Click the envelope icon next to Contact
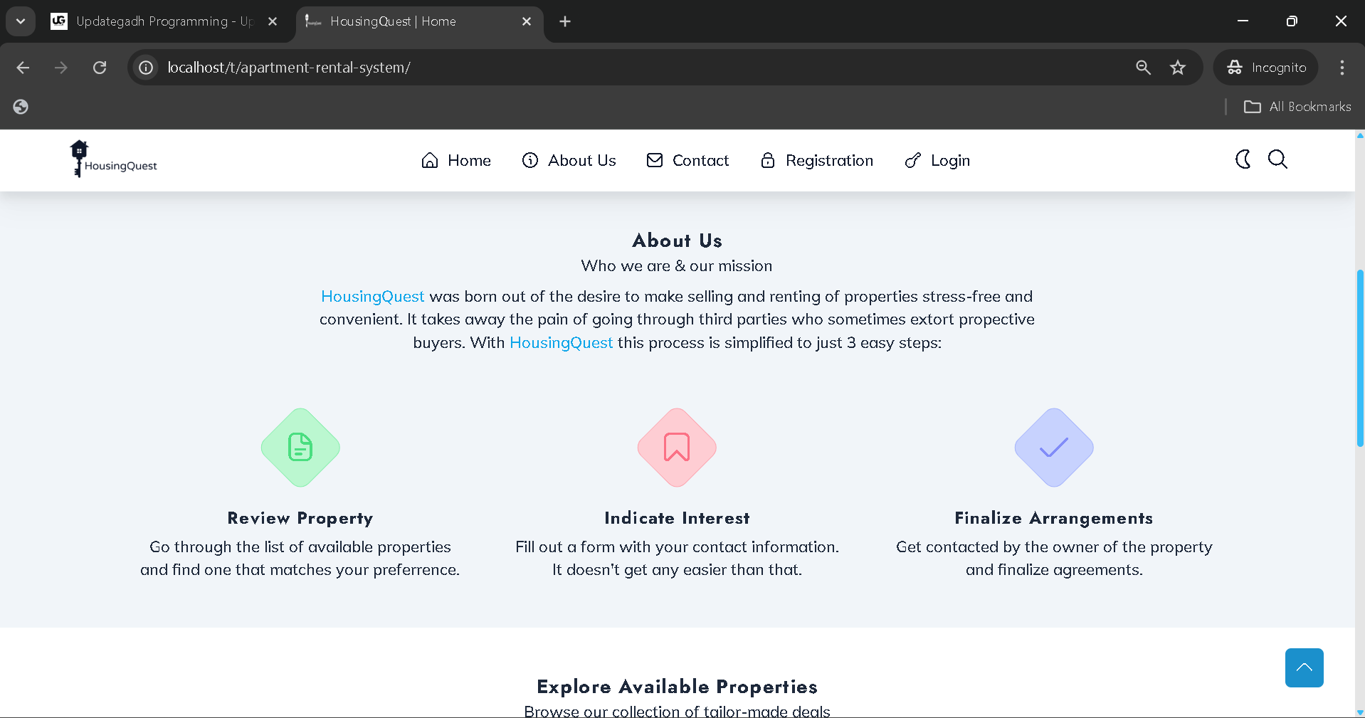 [654, 160]
